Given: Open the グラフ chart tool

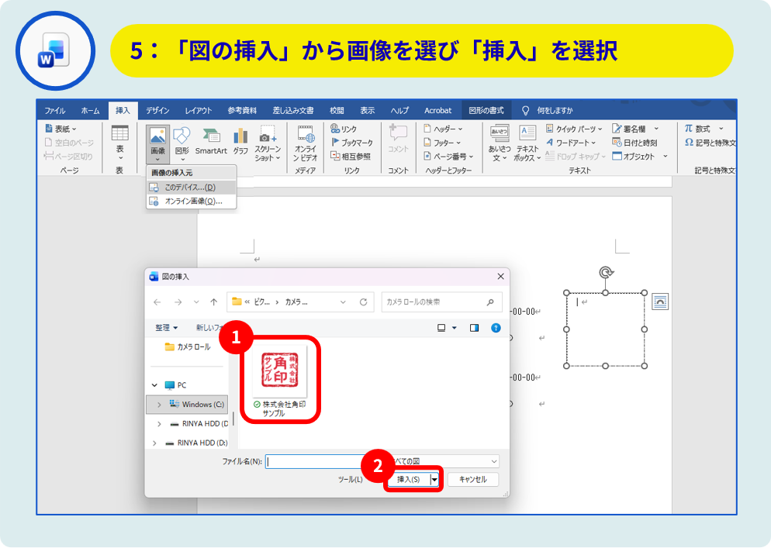Looking at the screenshot, I should coord(240,136).
